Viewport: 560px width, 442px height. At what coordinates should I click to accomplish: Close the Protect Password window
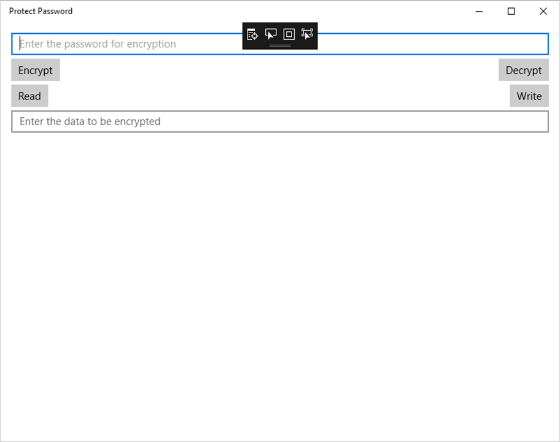[x=543, y=12]
